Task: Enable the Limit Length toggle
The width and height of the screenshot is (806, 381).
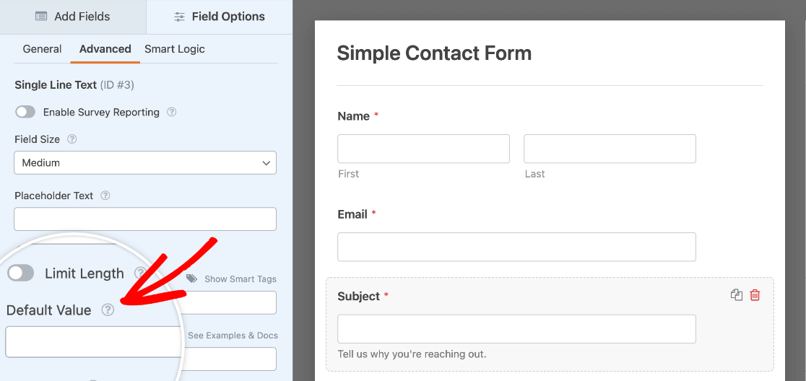Action: coord(20,273)
